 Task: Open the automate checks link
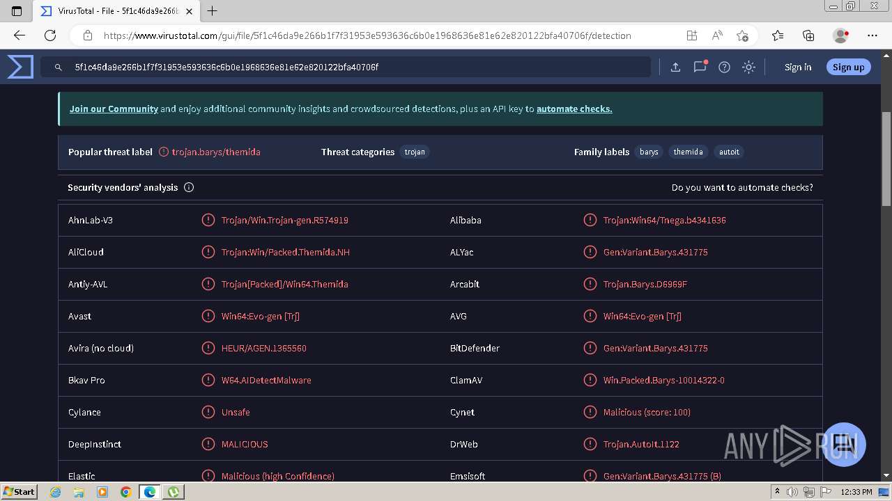574,109
